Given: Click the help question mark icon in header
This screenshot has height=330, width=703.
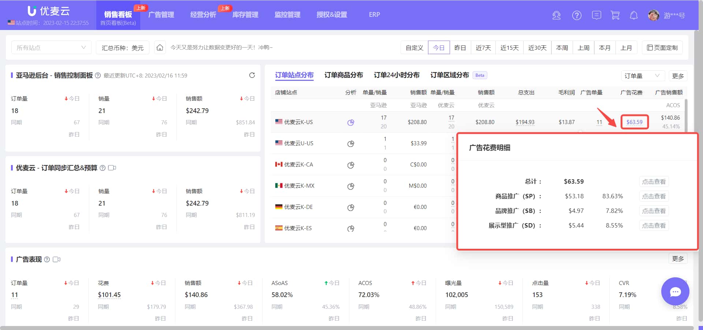Looking at the screenshot, I should point(577,15).
